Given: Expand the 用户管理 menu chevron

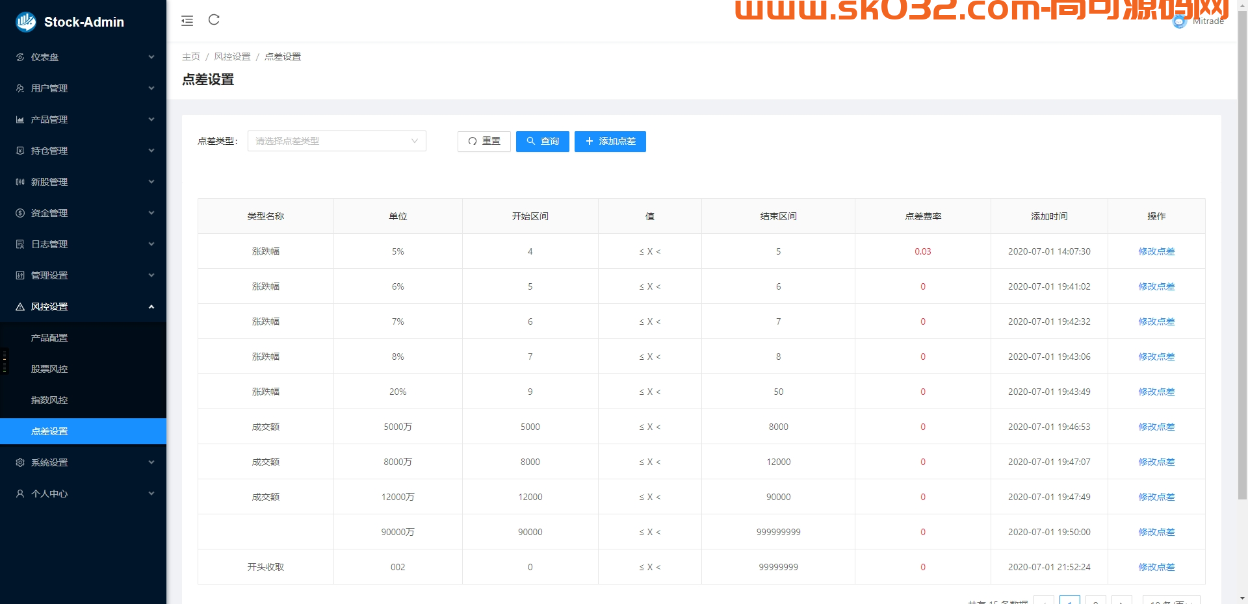Looking at the screenshot, I should click(151, 88).
